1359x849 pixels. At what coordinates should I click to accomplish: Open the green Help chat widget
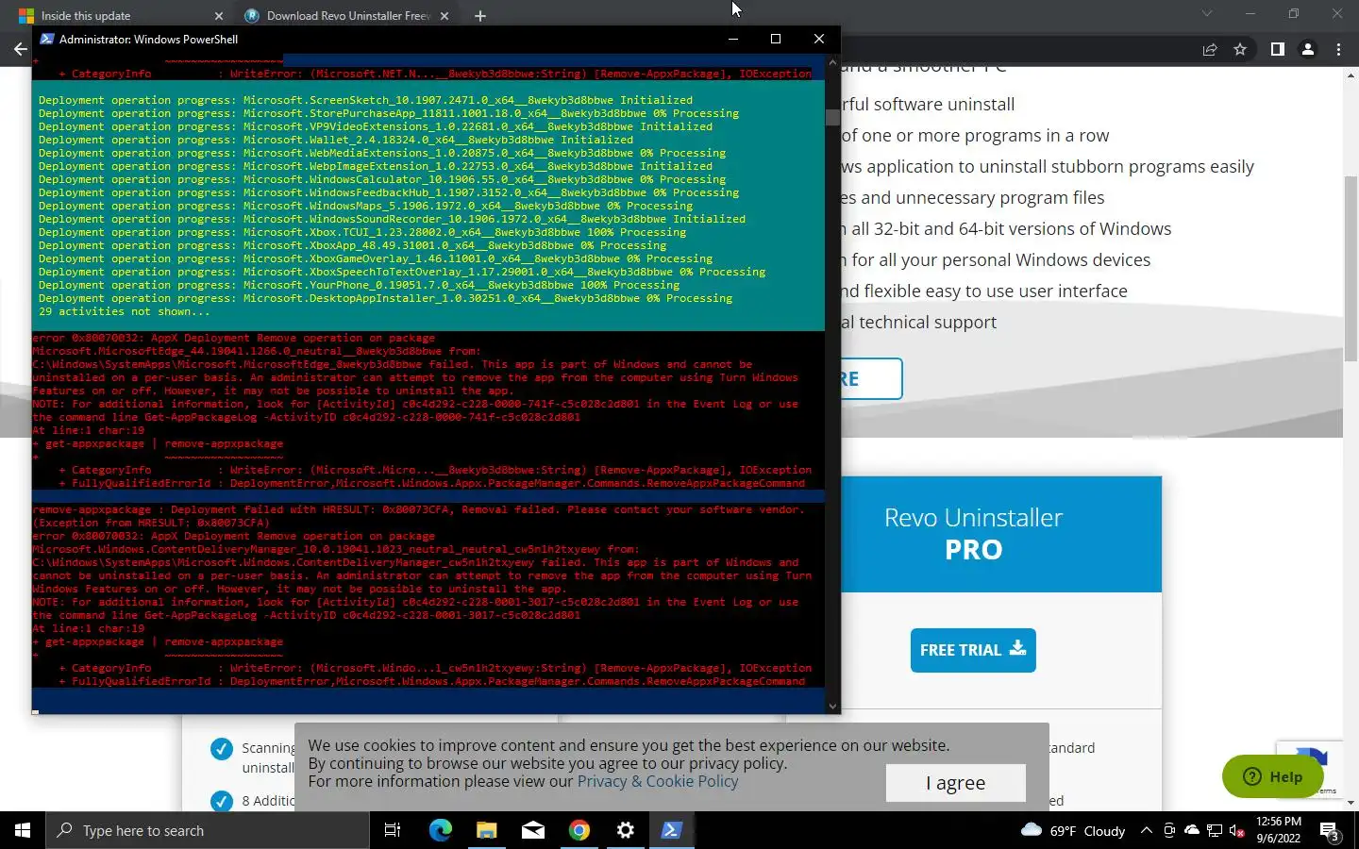(x=1272, y=776)
